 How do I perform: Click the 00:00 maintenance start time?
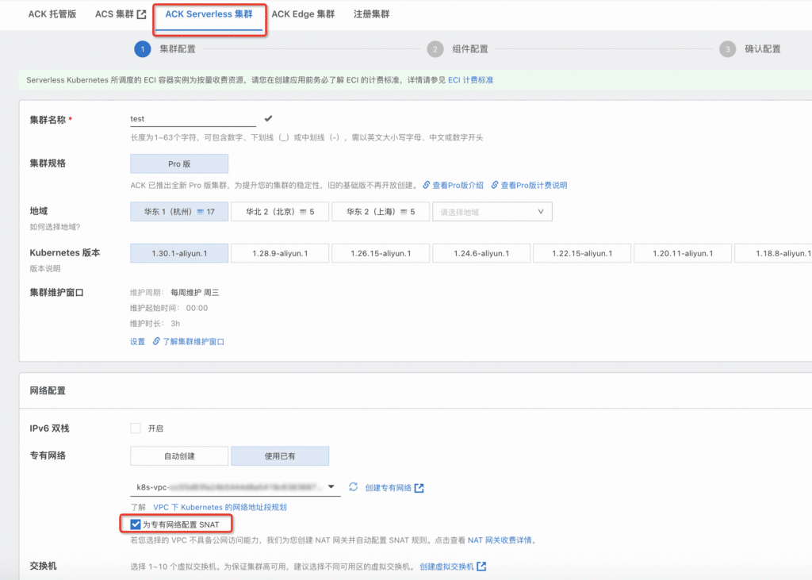click(x=197, y=308)
